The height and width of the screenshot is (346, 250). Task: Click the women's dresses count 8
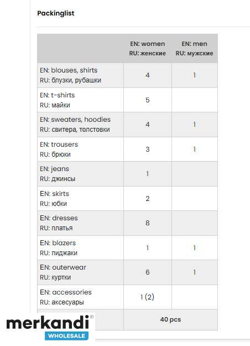click(148, 223)
